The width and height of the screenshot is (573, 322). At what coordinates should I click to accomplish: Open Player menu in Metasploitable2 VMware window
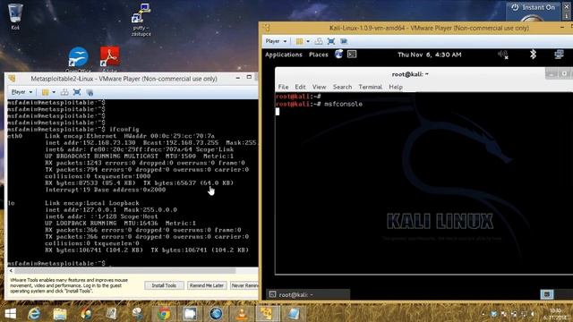21,92
